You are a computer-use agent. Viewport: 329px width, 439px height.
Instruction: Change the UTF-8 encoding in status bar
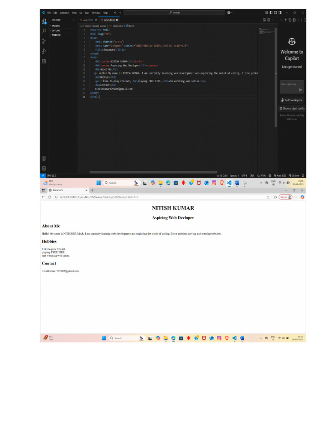(244, 175)
